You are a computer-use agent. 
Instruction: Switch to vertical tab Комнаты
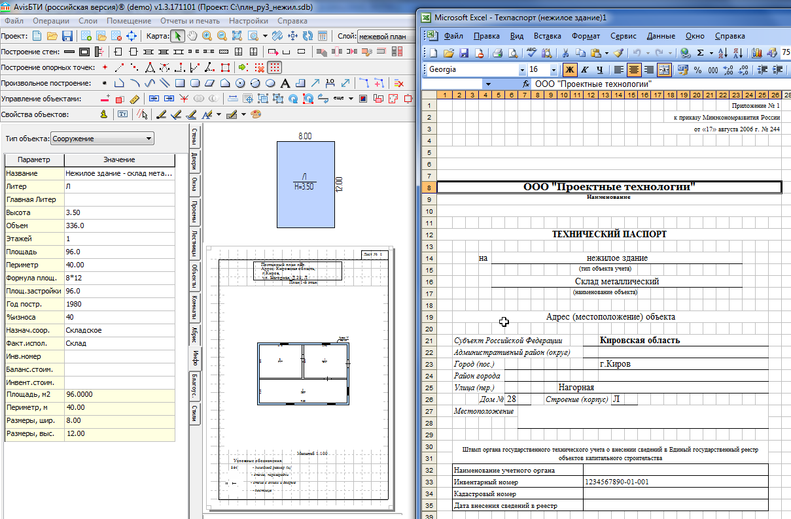194,306
